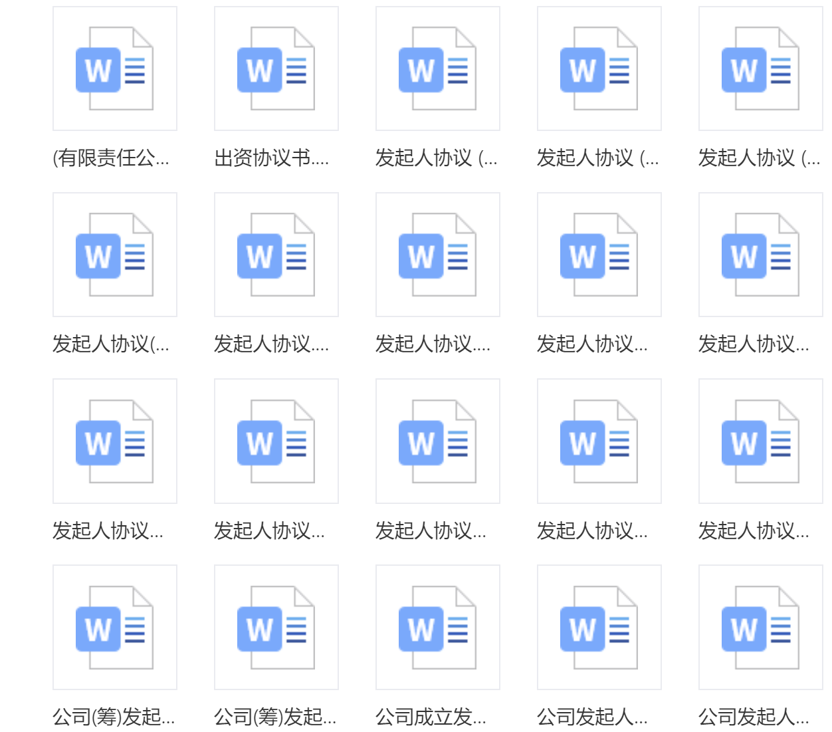
Task: Select 发起人协议... thumbnail above first 公司(筹)发起...
Action: pyautogui.click(x=114, y=441)
